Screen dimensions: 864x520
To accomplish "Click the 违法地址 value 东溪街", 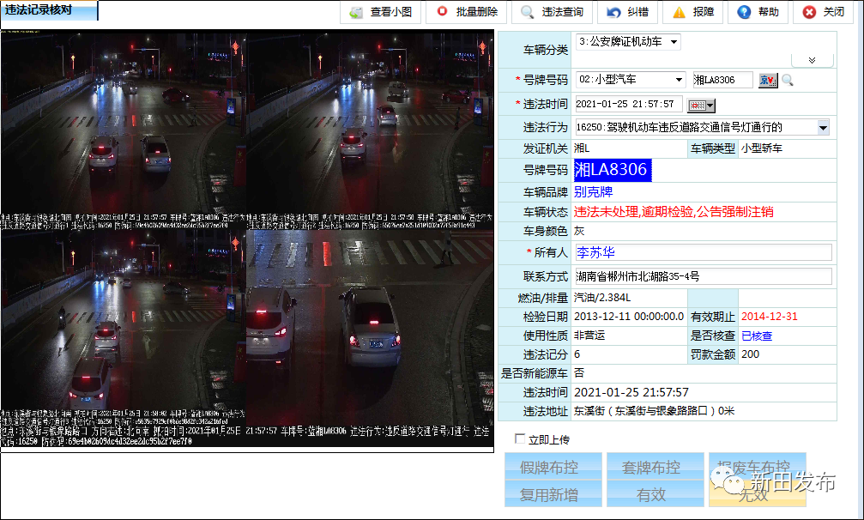I will tap(654, 412).
